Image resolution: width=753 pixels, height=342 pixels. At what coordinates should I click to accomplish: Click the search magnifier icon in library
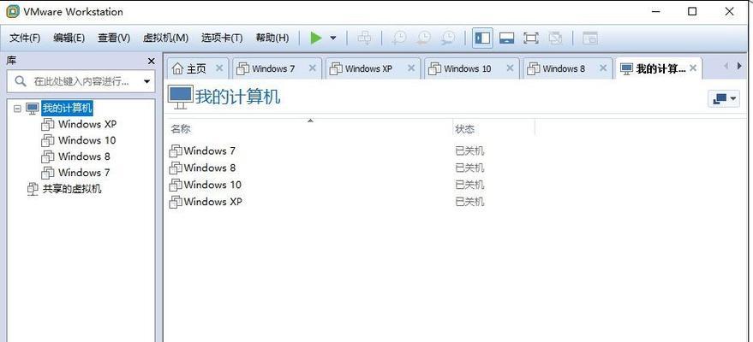pos(21,81)
